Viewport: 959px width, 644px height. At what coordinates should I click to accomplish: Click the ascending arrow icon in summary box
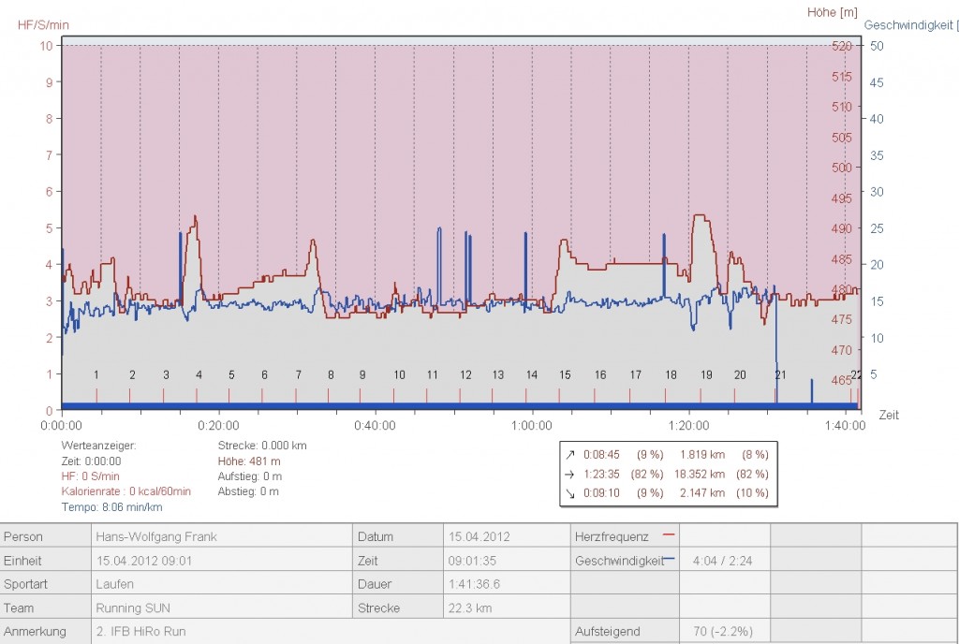pos(570,455)
